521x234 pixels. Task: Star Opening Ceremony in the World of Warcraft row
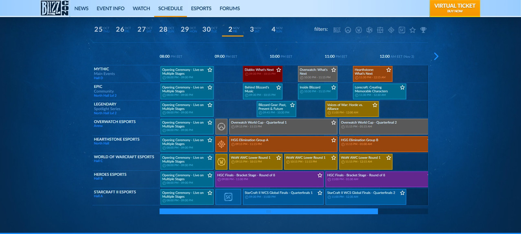pyautogui.click(x=210, y=158)
